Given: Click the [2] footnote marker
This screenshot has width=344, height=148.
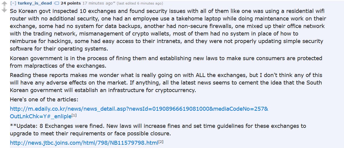Looking at the screenshot, I should coord(161,142).
